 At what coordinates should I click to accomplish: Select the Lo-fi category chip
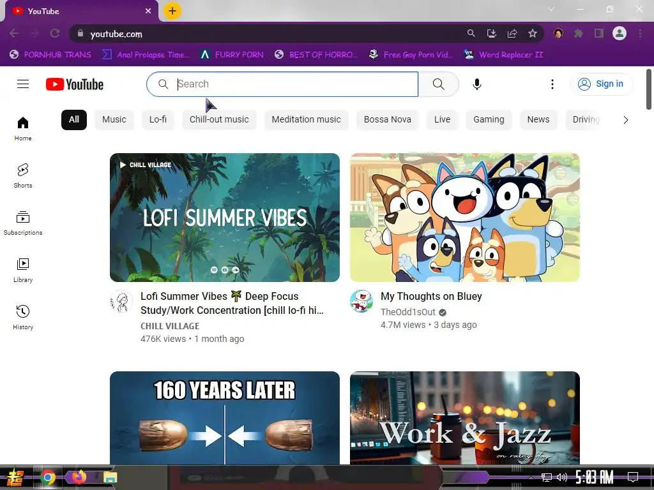click(x=158, y=119)
